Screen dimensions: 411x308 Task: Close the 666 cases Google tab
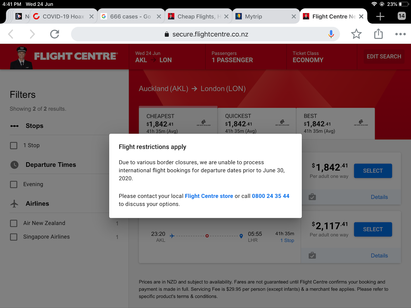159,16
